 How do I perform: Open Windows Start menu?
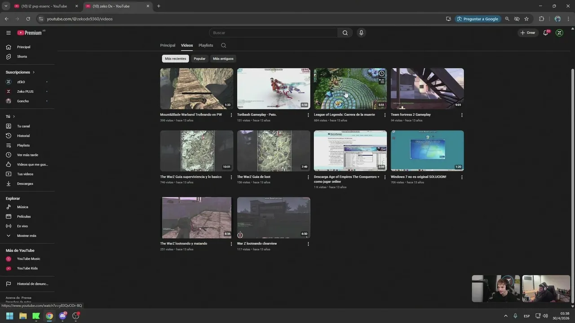point(9,316)
